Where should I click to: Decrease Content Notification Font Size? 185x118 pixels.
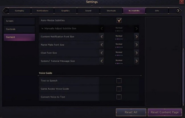[102, 37]
